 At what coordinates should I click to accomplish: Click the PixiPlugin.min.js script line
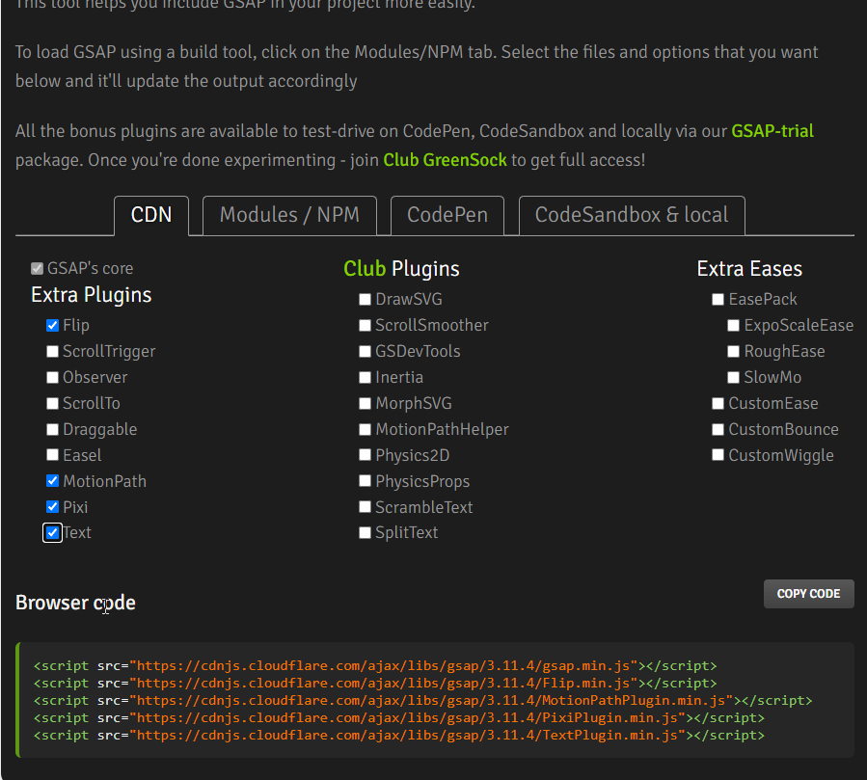click(399, 718)
